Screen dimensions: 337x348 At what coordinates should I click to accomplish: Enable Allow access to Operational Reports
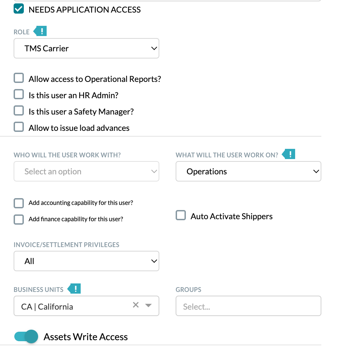(19, 78)
